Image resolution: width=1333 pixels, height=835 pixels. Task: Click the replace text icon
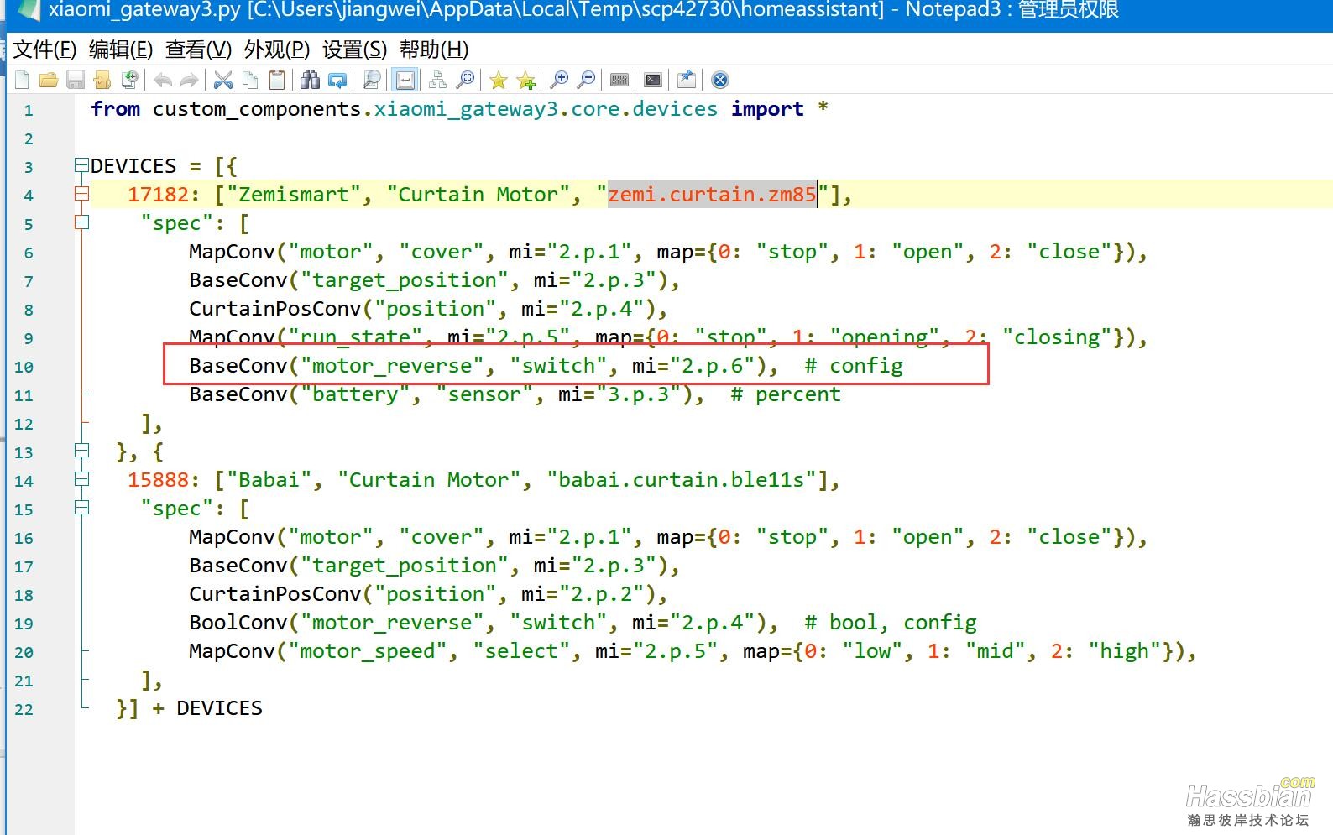click(337, 80)
